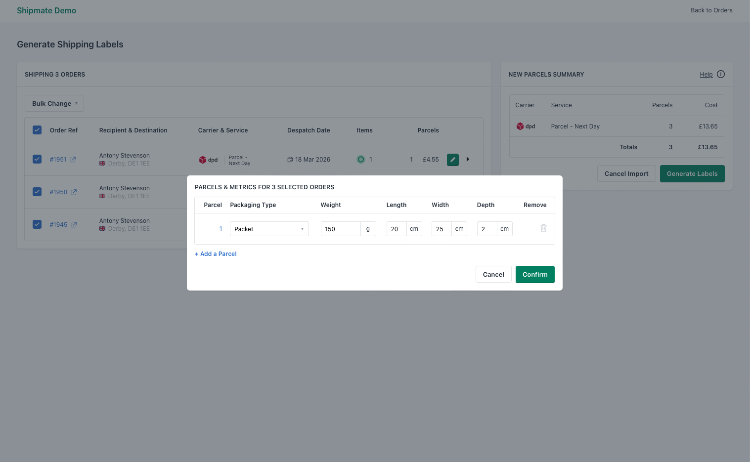Click the info icon beside Help
The image size is (750, 462).
(720, 74)
